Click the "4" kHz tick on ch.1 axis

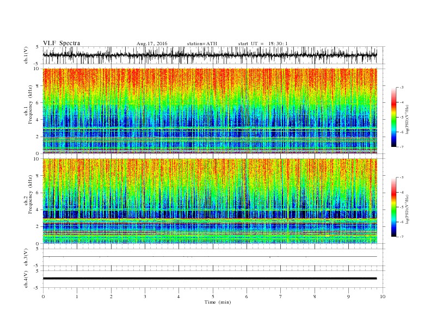click(x=38, y=120)
